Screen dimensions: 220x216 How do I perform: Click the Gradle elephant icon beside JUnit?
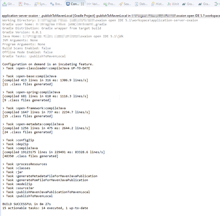click(x=184, y=4)
